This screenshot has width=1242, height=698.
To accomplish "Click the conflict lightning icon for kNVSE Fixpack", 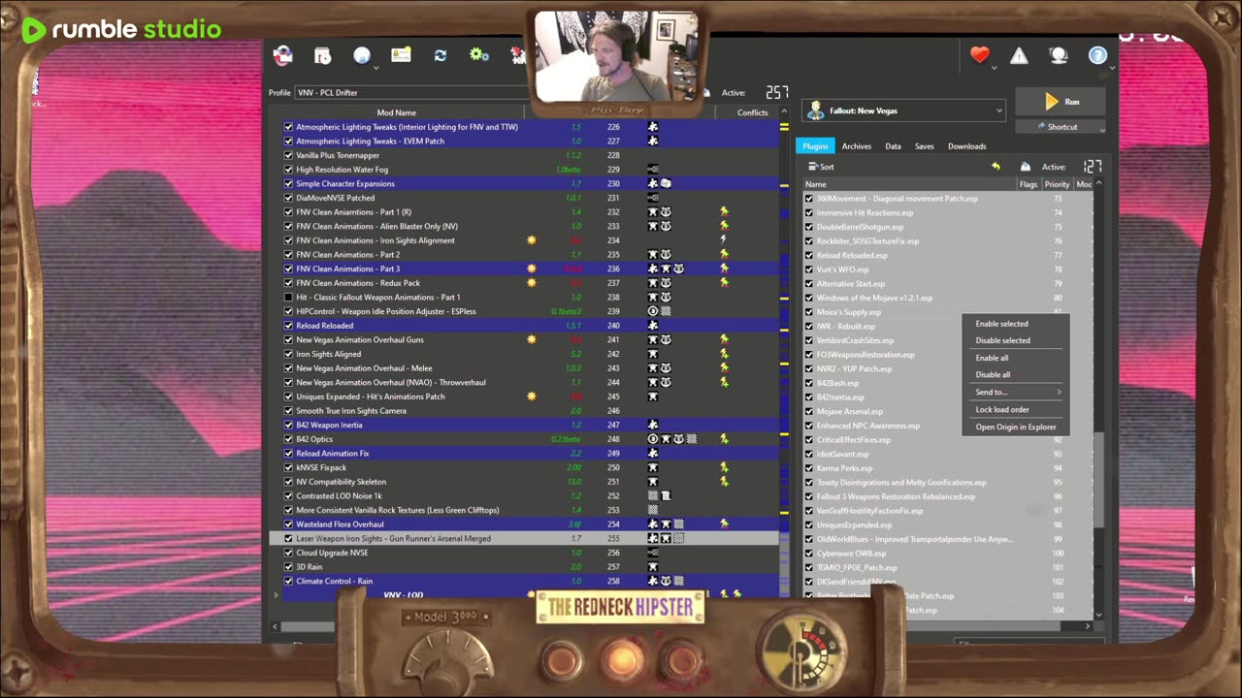I will (x=724, y=467).
